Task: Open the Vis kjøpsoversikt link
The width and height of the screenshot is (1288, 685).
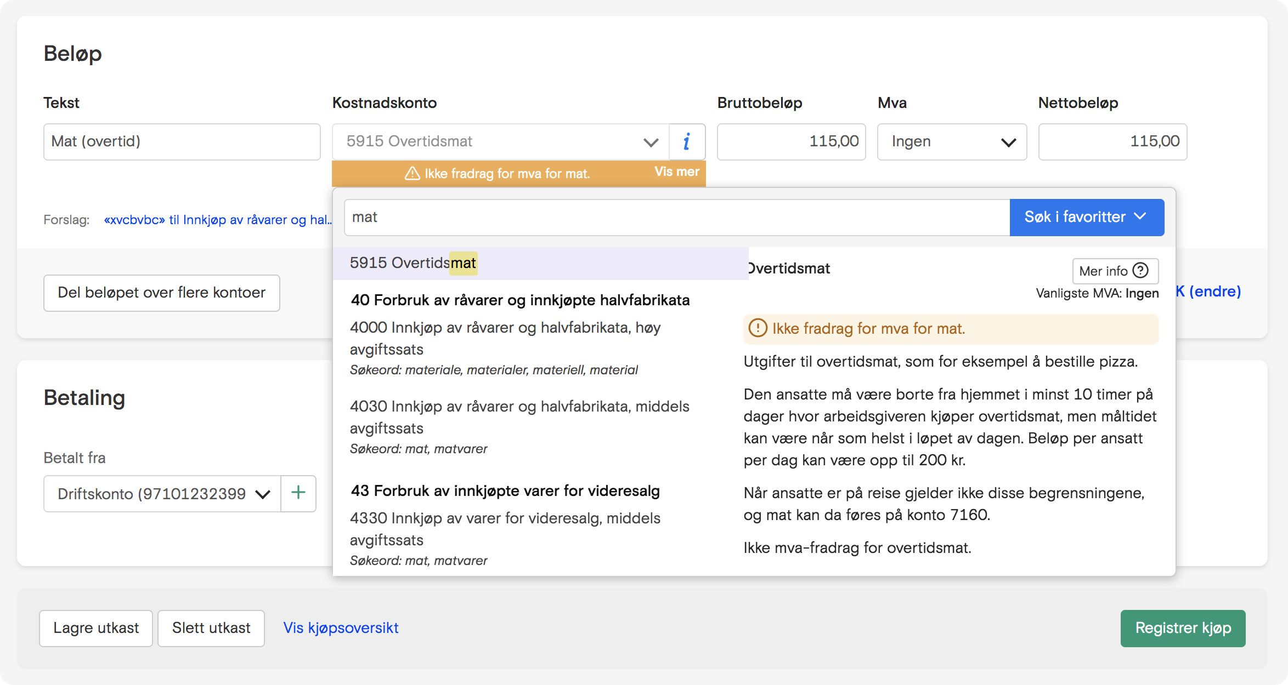Action: [x=341, y=628]
